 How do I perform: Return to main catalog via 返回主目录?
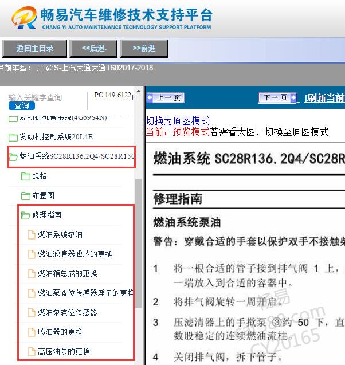pos(34,48)
